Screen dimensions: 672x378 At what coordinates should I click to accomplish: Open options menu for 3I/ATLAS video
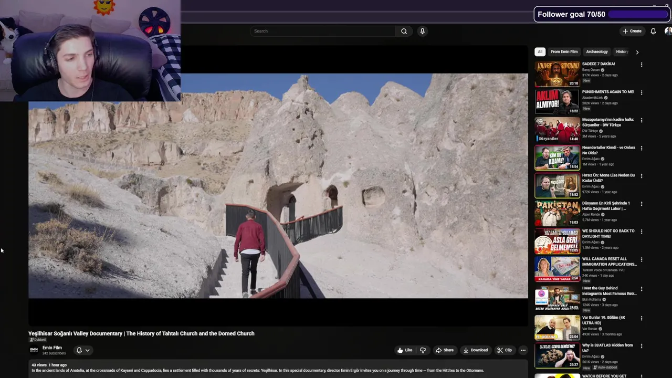pos(641,346)
